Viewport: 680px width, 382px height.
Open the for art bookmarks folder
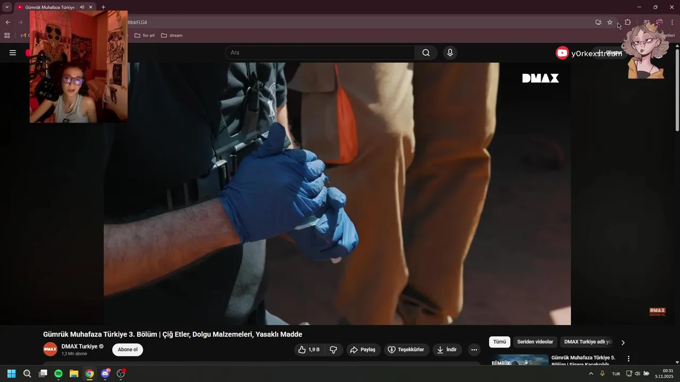coord(144,36)
